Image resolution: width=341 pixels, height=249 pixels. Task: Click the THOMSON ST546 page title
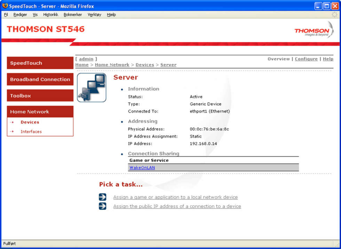coord(46,29)
